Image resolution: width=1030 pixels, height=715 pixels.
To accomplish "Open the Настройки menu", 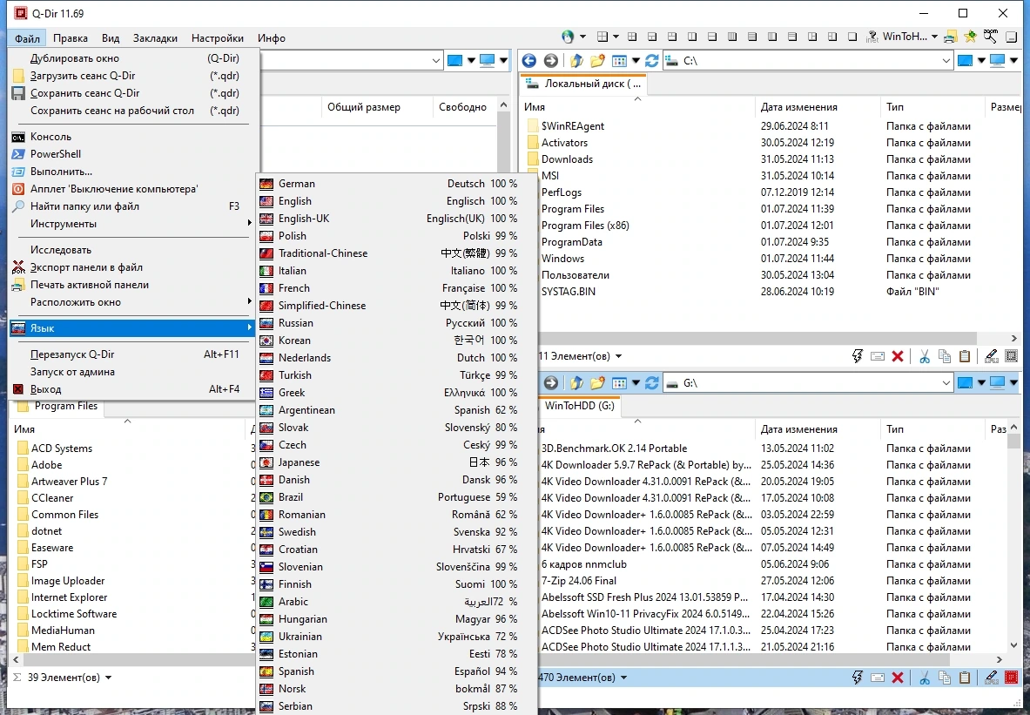I will click(218, 38).
